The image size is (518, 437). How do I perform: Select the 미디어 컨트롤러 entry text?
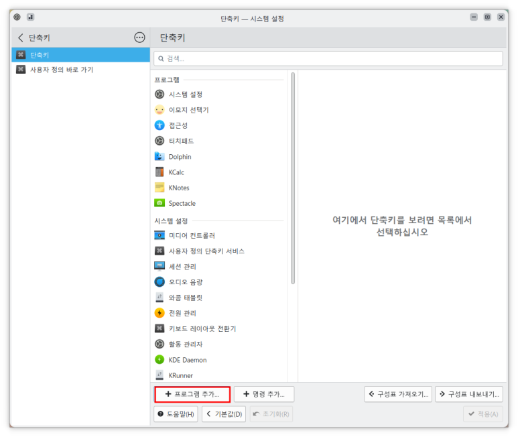point(192,235)
